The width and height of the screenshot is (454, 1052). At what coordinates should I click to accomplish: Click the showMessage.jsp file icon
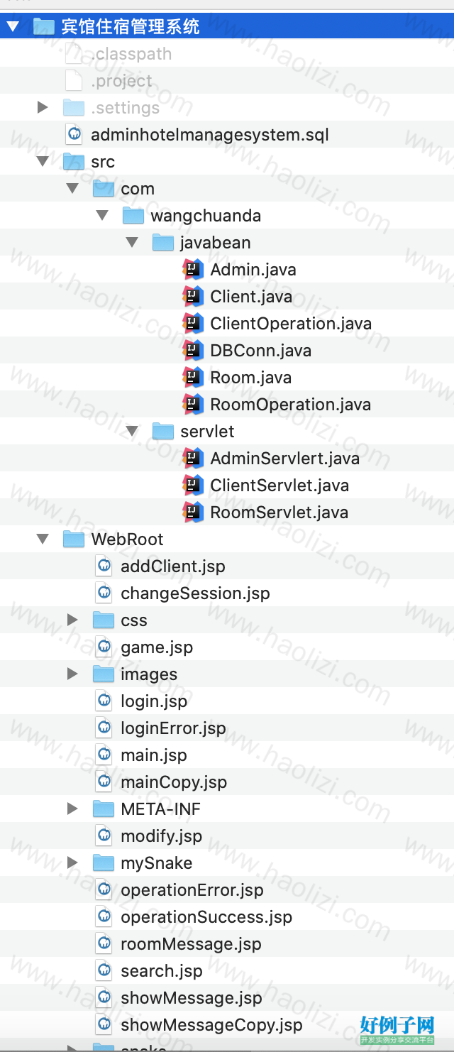[x=104, y=998]
